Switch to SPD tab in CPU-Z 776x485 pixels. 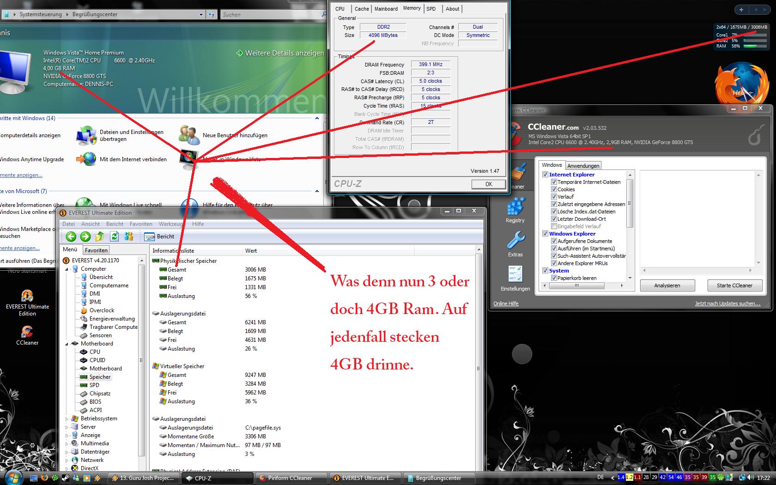431,9
